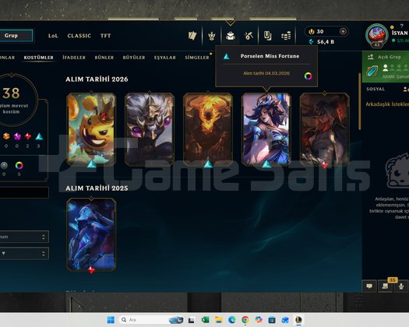The width and height of the screenshot is (409, 327).
Task: Filter by red legendary-tier gem icon
Action: [28, 136]
